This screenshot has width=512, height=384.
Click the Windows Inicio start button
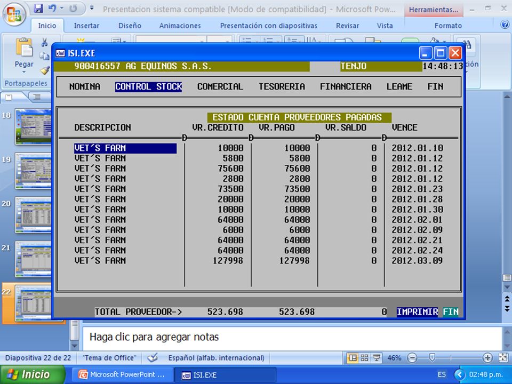32,374
